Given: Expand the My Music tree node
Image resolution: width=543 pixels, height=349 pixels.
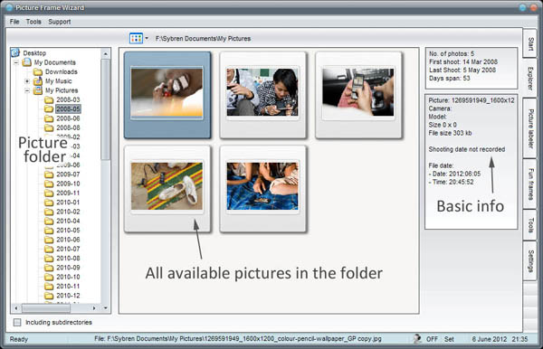Looking at the screenshot, I should pyautogui.click(x=27, y=81).
